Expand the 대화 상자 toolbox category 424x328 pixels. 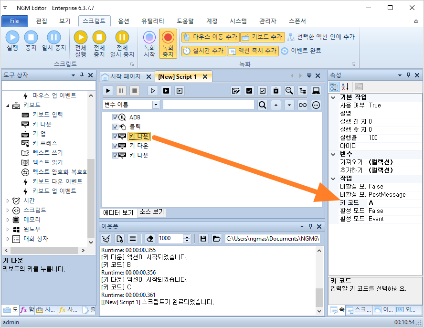[x=8, y=239]
